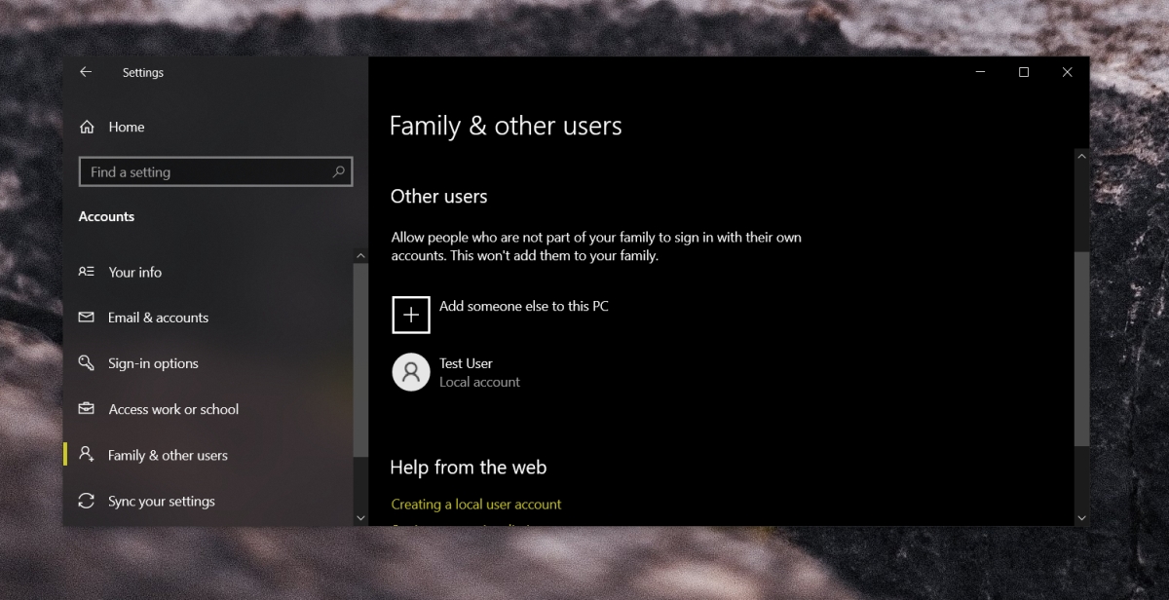Click the plus icon to add someone

tap(411, 315)
